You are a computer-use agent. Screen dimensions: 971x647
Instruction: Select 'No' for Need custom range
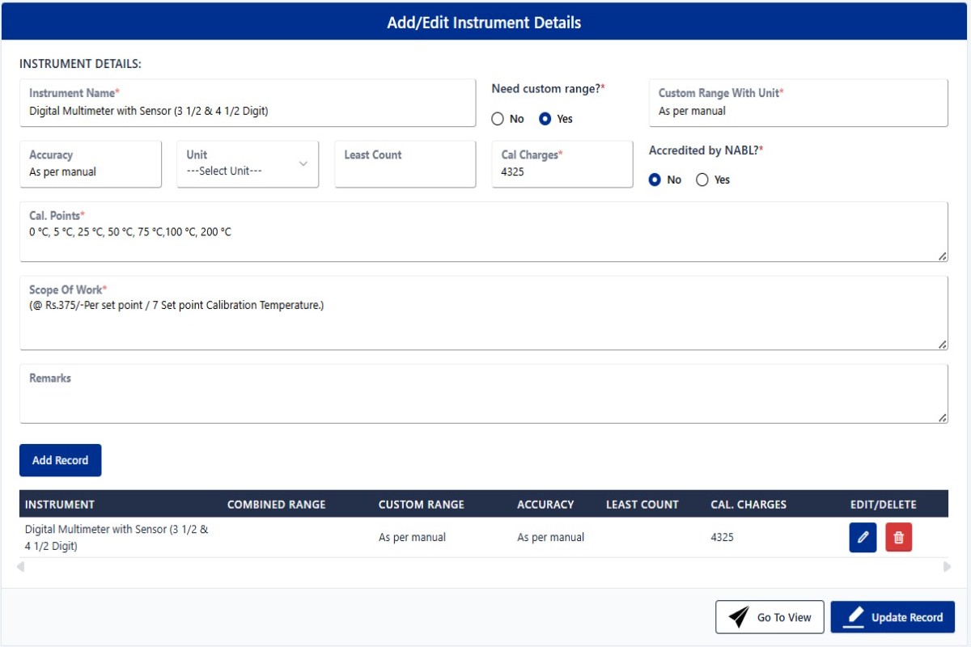pos(498,119)
